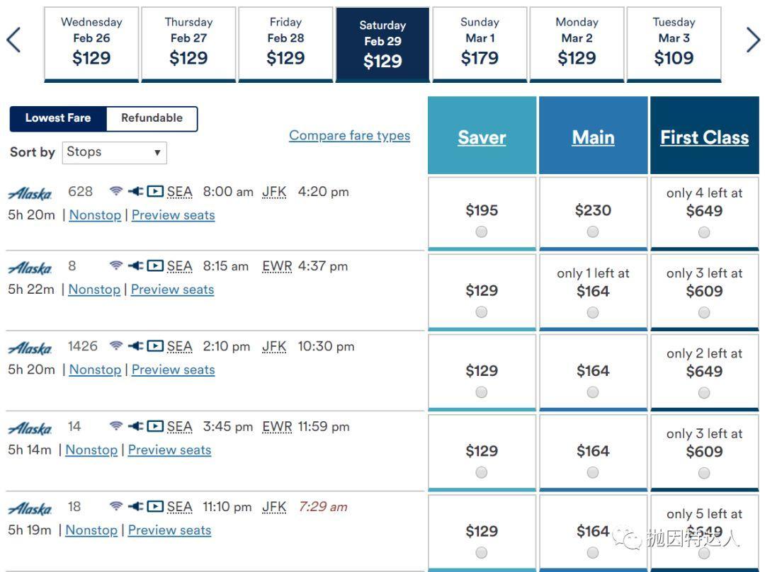This screenshot has height=572, width=765.
Task: Click the Wi-Fi icon for flight 18
Action: pos(116,506)
